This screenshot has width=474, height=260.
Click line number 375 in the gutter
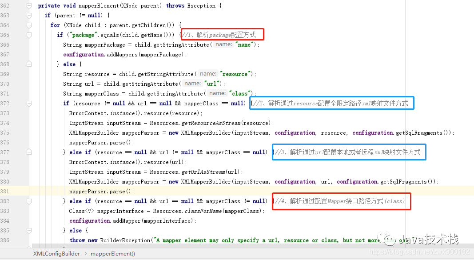pyautogui.click(x=5, y=133)
